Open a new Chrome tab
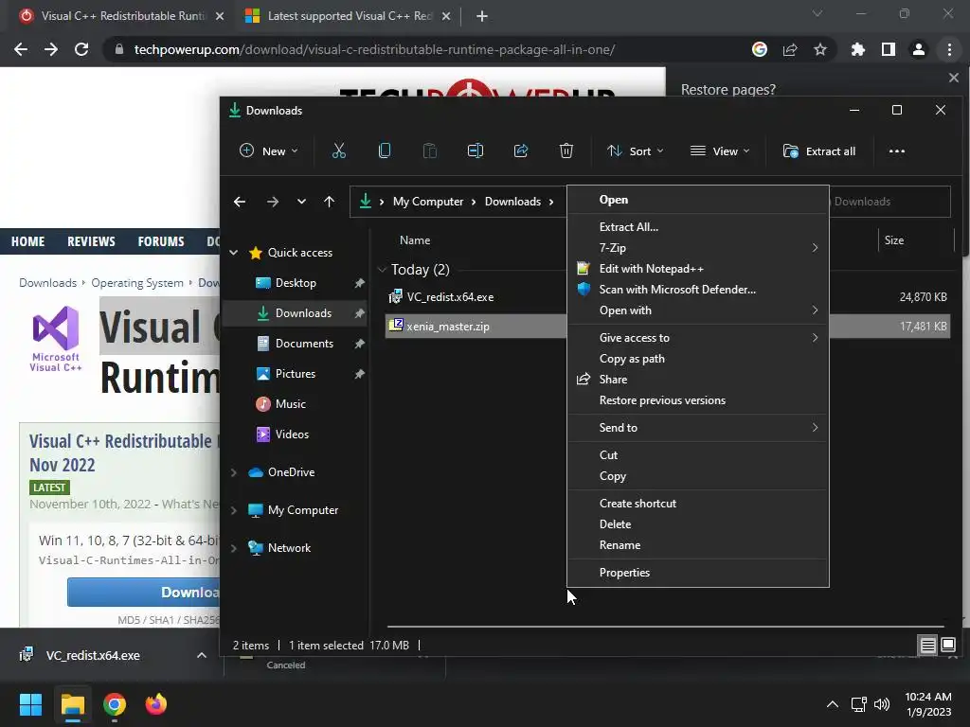 pos(482,16)
